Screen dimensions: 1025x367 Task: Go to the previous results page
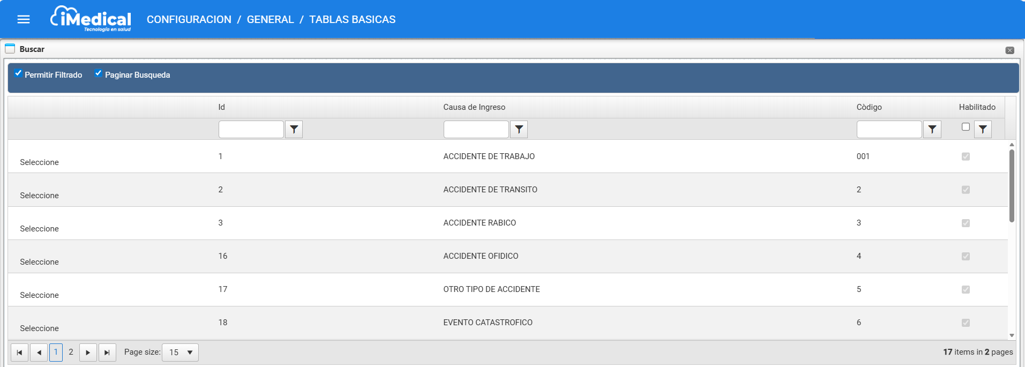tap(39, 353)
